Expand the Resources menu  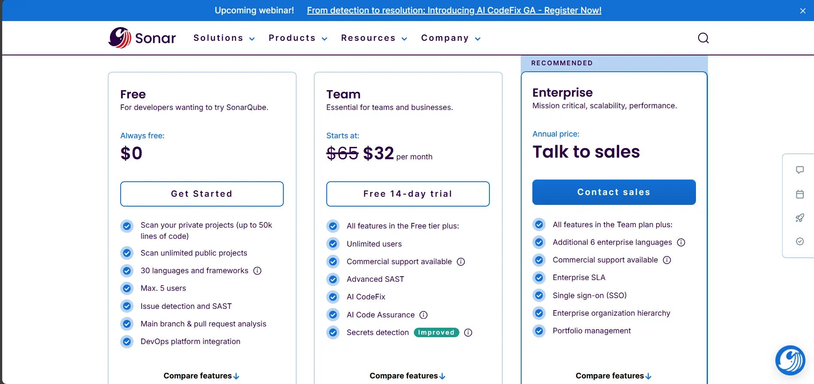(x=374, y=38)
